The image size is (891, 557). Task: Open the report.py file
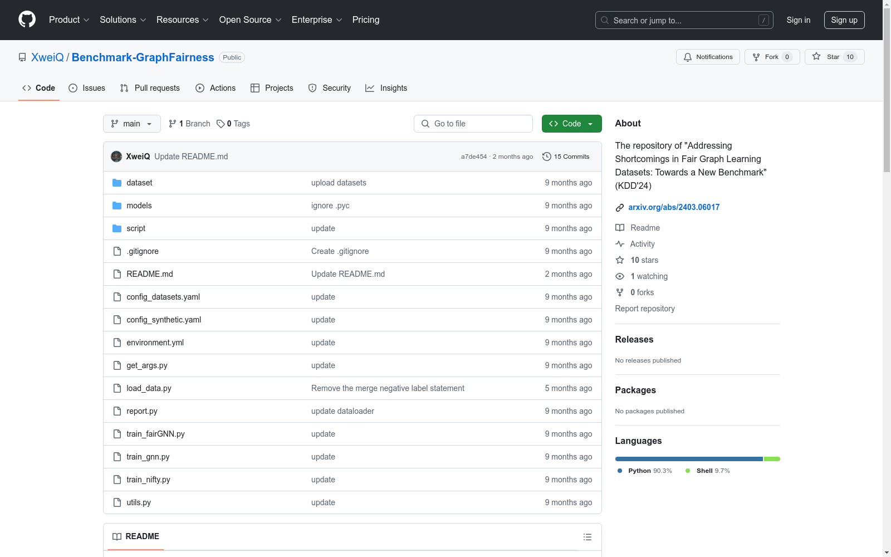[142, 411]
